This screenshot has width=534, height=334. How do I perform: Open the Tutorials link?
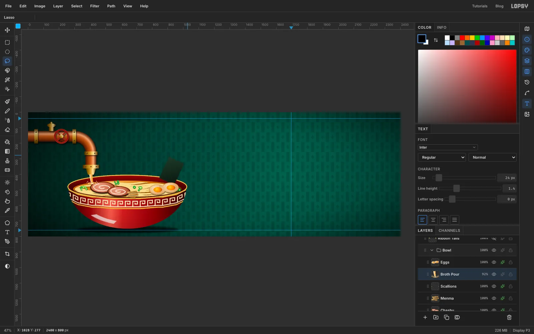point(480,6)
